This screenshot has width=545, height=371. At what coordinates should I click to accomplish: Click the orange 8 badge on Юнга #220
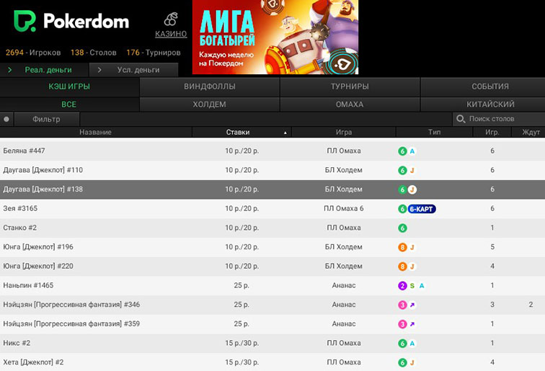click(402, 267)
